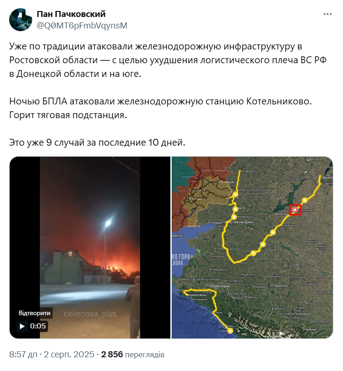This screenshot has width=343, height=371.
Task: Open the three-dot more options menu
Action: click(327, 14)
